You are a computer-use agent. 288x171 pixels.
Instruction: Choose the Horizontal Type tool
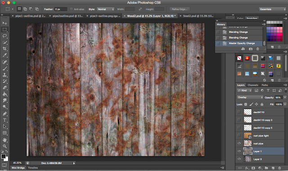coord(4,120)
